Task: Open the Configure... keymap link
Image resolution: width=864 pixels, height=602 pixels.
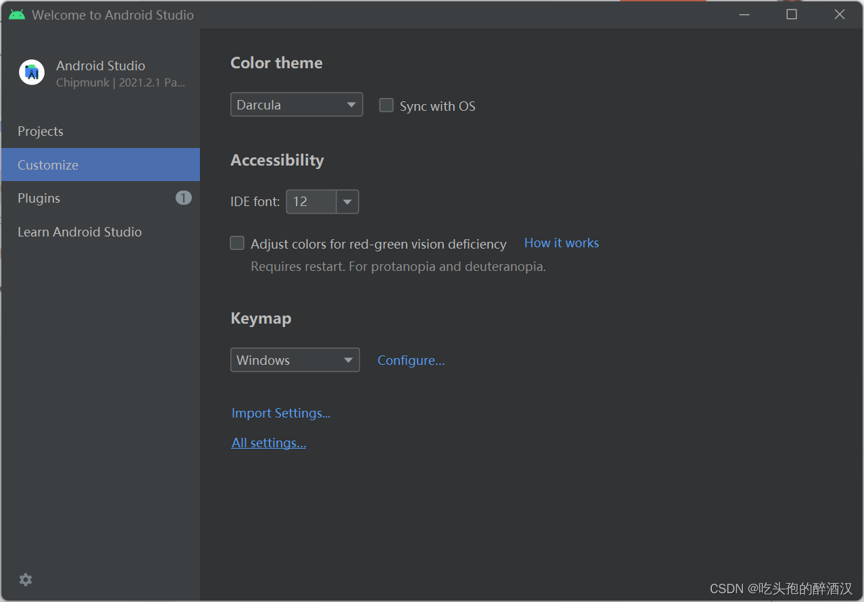Action: pyautogui.click(x=411, y=360)
